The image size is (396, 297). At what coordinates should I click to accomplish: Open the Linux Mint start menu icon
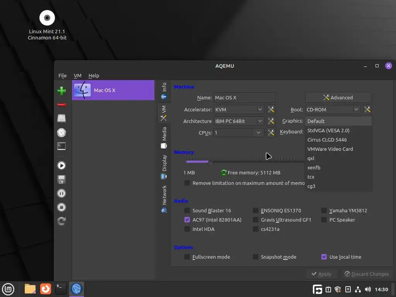coord(9,289)
